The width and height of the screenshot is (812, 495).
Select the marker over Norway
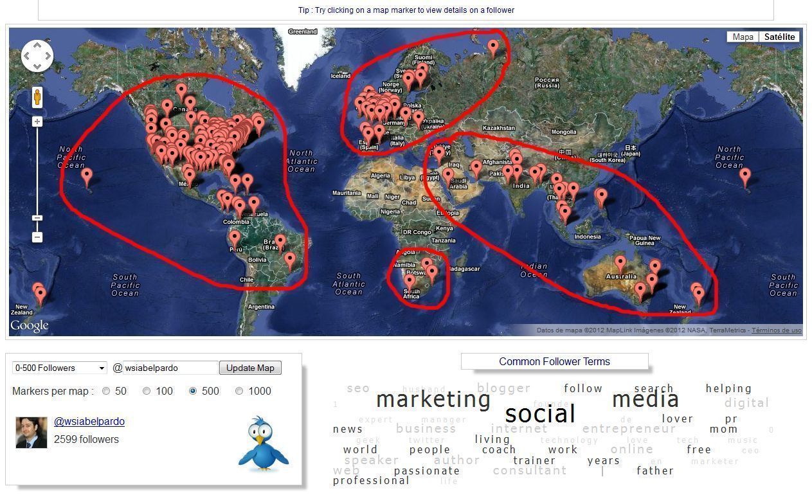408,81
